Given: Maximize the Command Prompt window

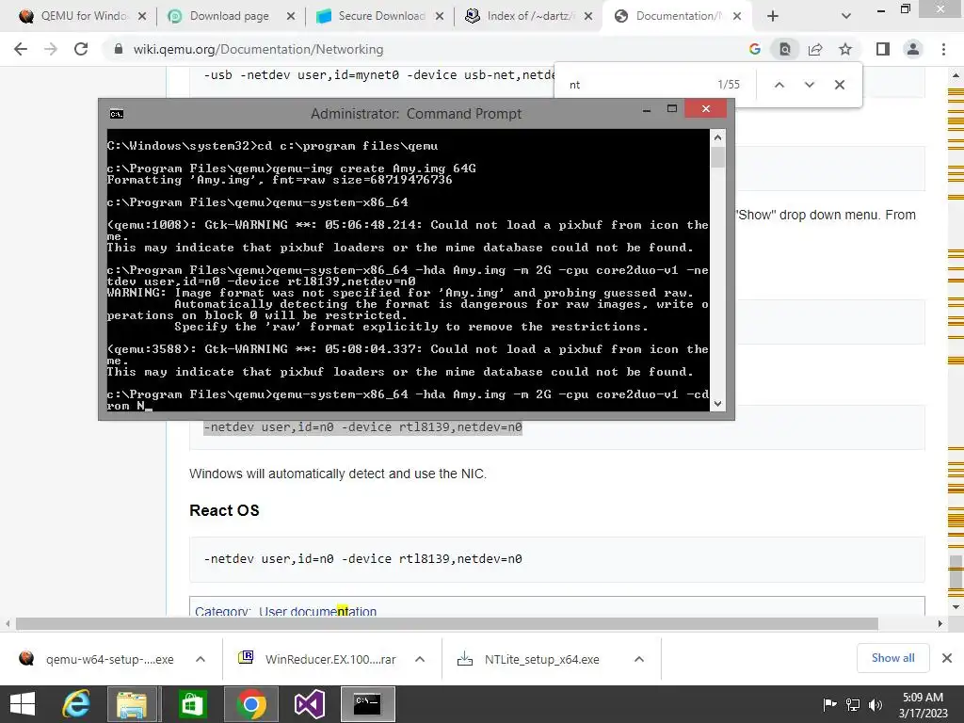Looking at the screenshot, I should 672,109.
